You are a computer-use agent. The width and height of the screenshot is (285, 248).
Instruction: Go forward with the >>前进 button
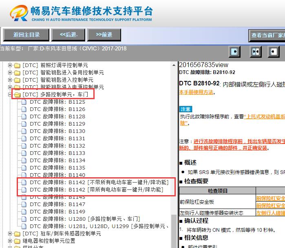tap(104, 35)
